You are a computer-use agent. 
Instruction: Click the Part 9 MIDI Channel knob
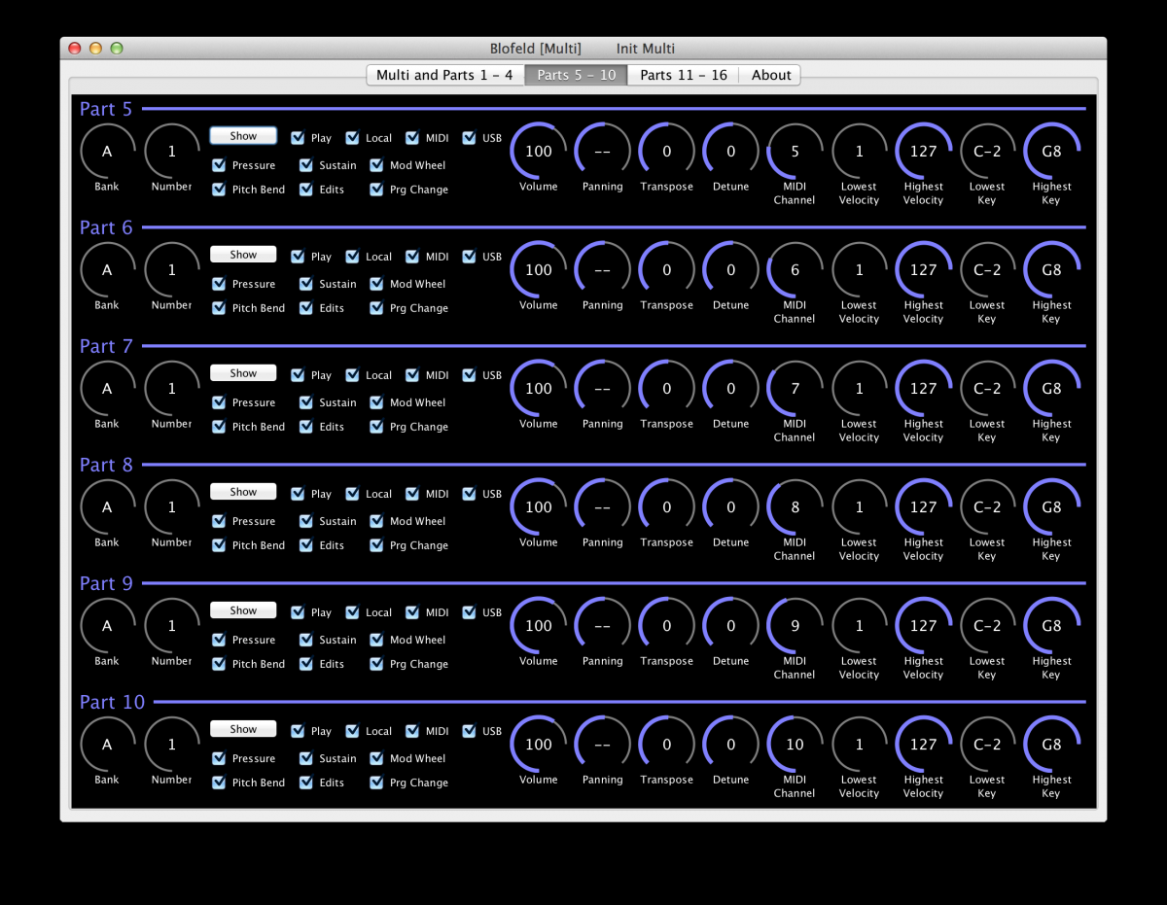(795, 626)
